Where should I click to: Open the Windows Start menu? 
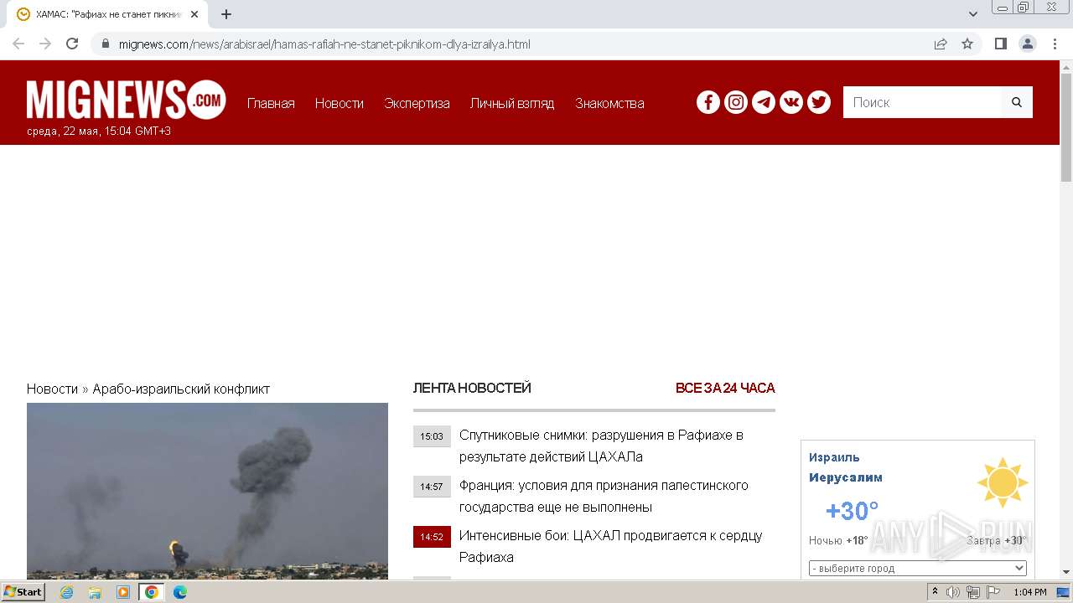click(23, 592)
